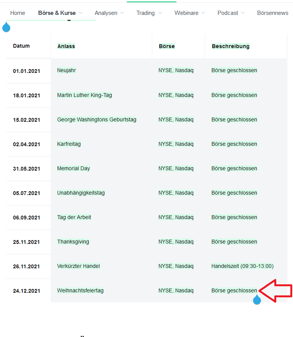Click Handelszeit (09:30-13:00) description
293x337 pixels.
[242, 266]
